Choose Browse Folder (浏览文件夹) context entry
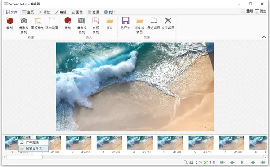Viewport: 270px width, 167px height. [x=33, y=149]
